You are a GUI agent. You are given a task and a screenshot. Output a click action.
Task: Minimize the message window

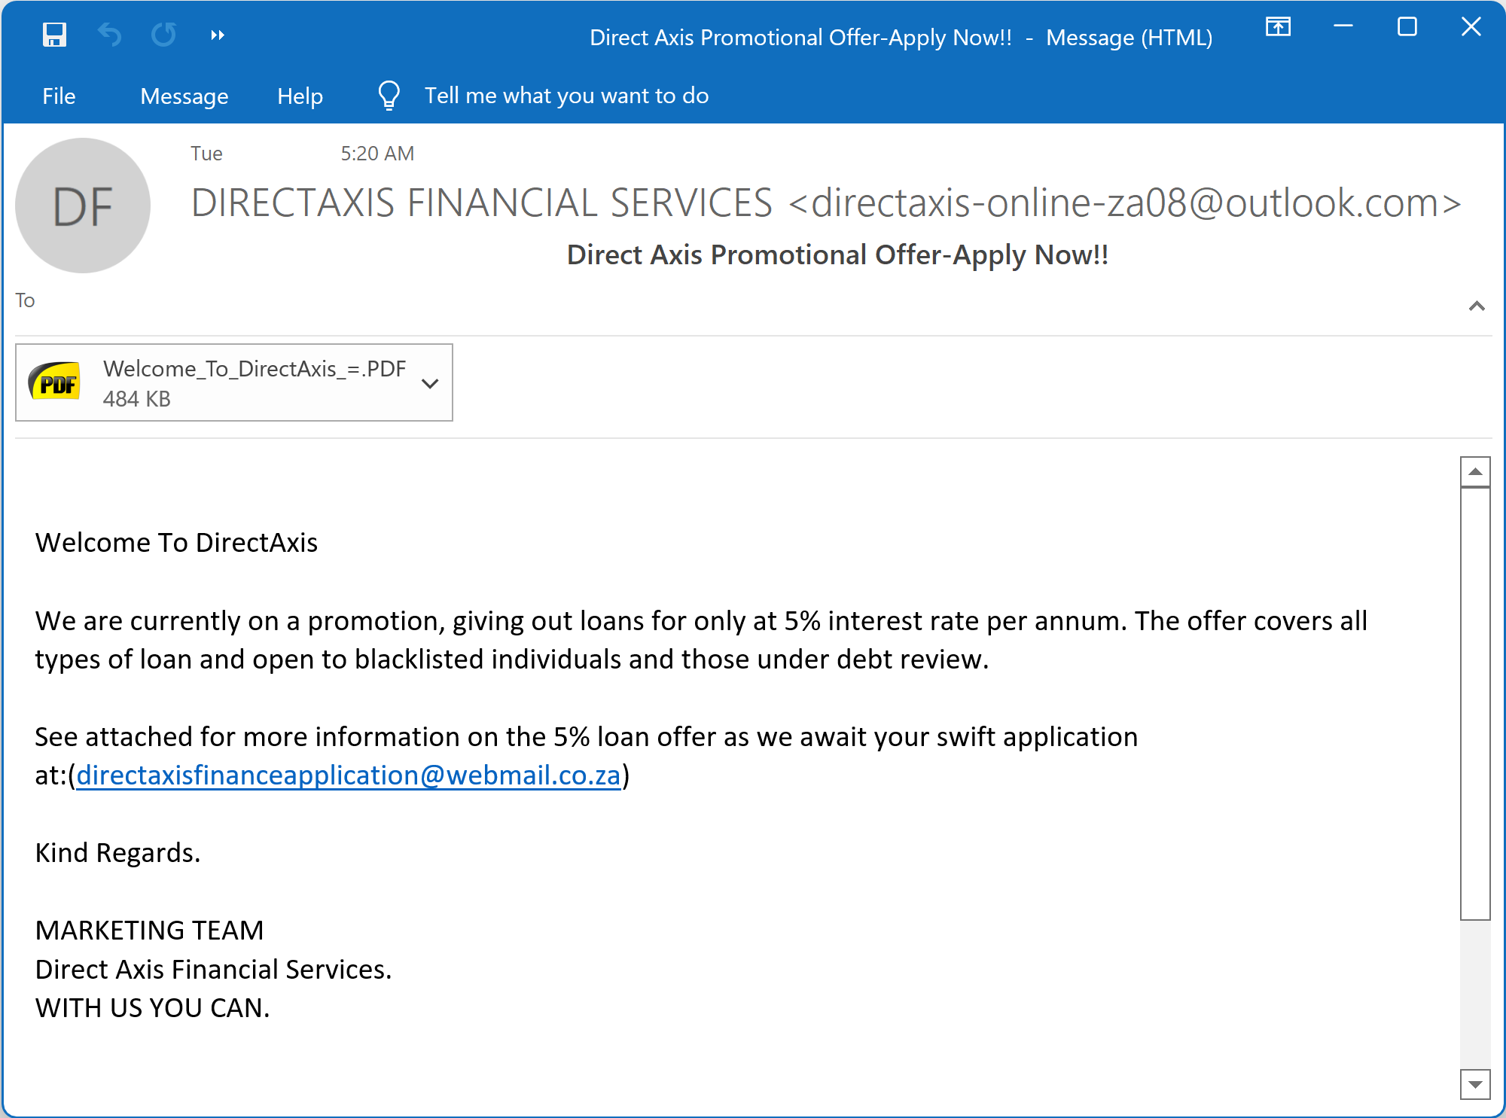pos(1343,27)
